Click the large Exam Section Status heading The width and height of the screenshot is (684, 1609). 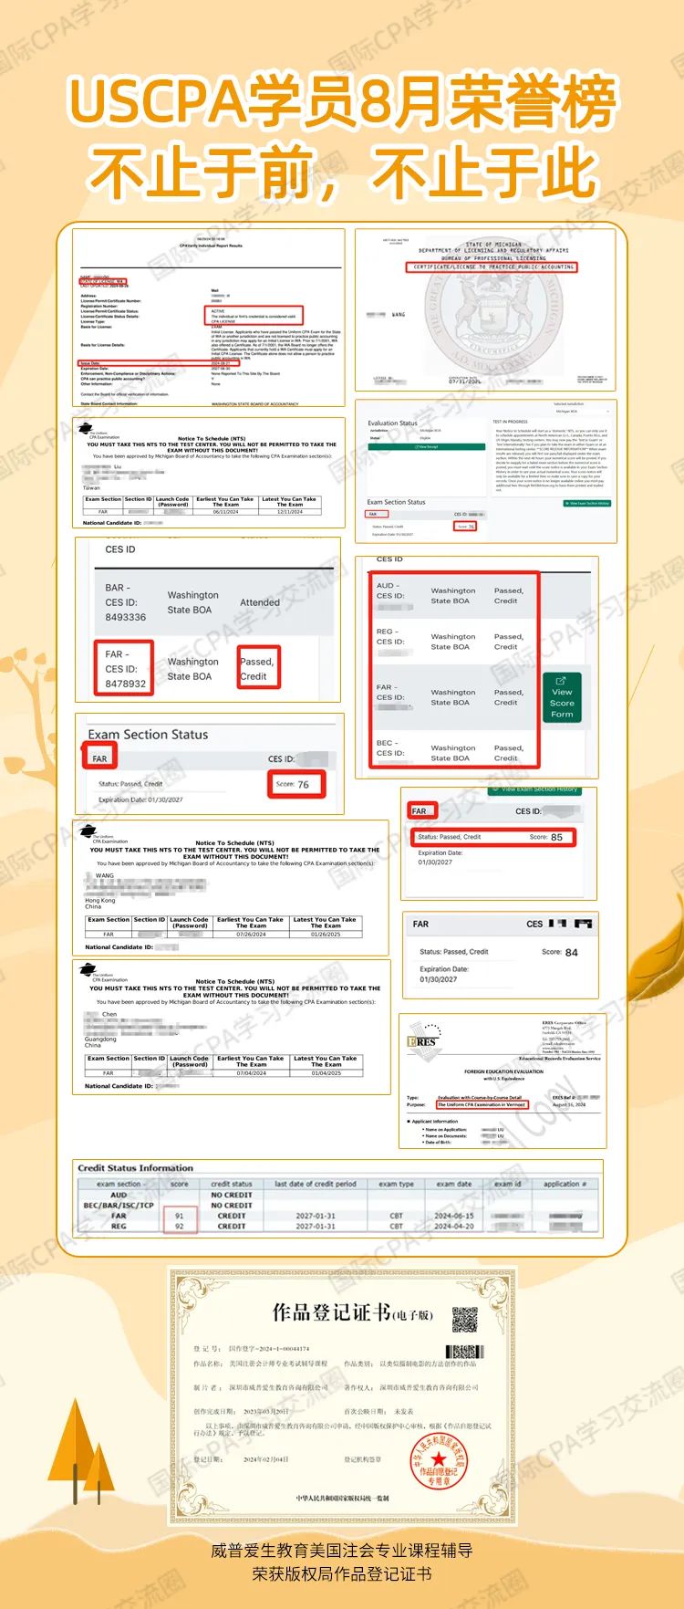coord(148,735)
